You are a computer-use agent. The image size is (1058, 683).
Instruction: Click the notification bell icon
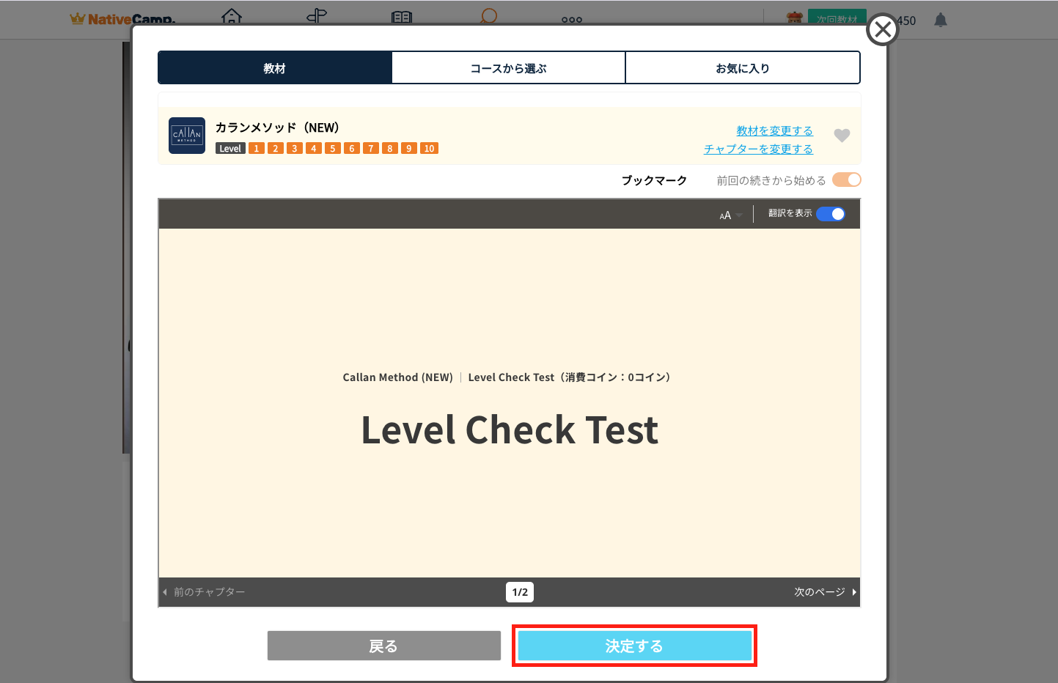[x=941, y=21]
